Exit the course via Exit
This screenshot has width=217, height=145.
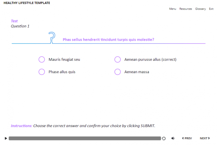[211, 9]
